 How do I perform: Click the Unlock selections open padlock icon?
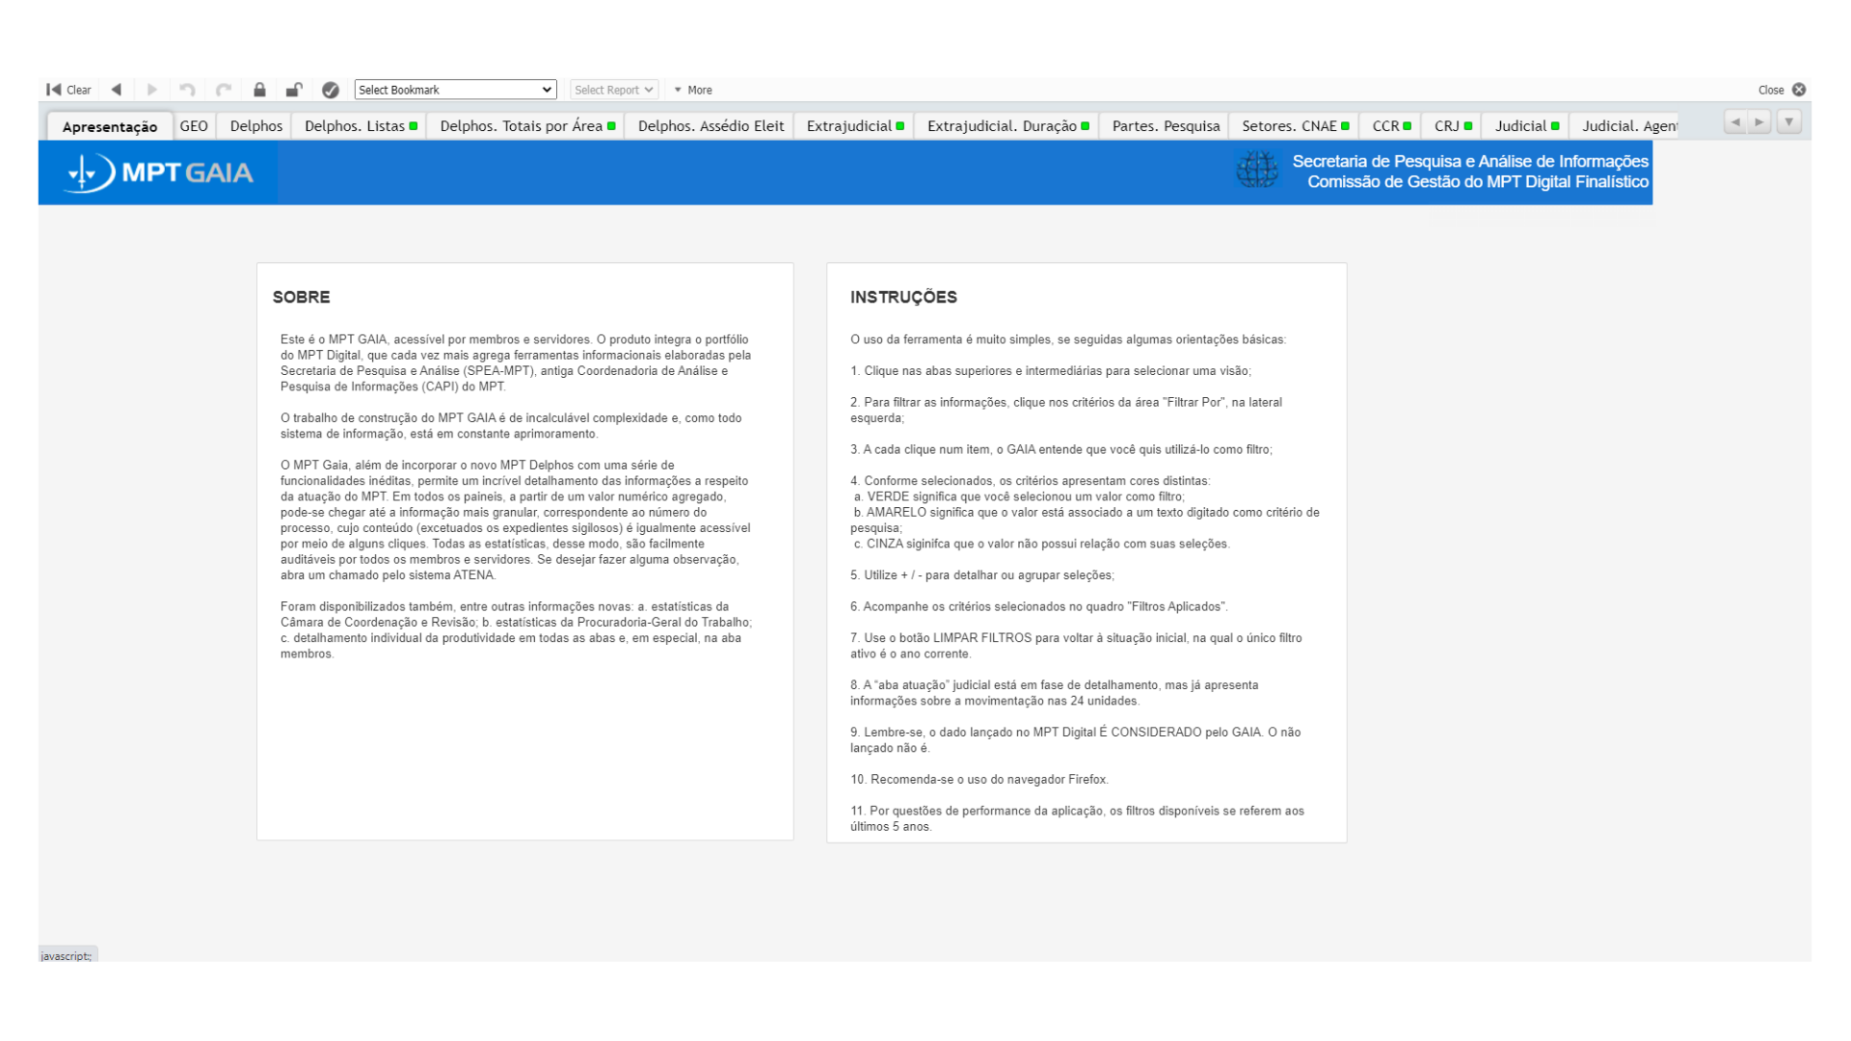294,90
